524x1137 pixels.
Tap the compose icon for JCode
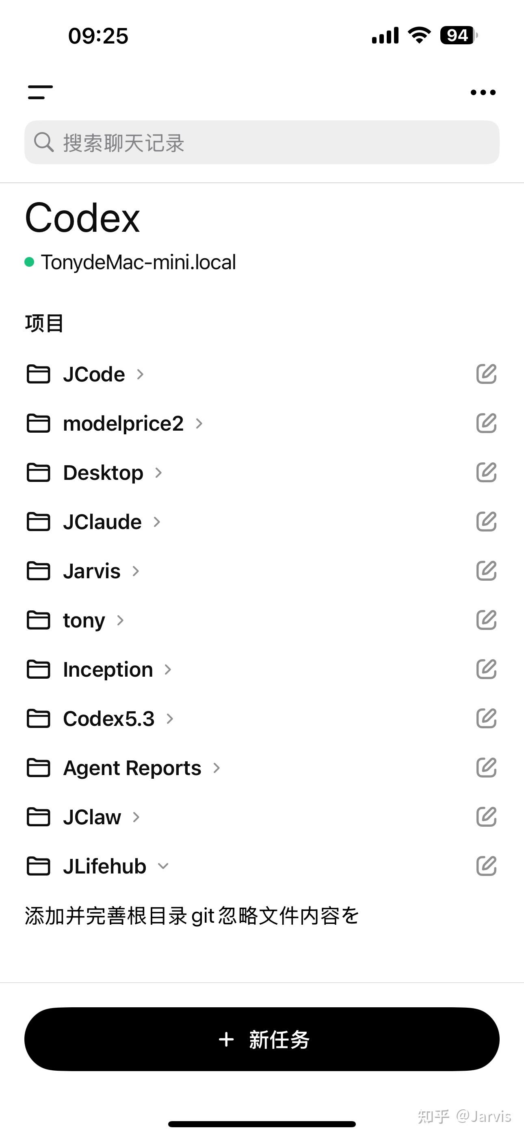(486, 374)
